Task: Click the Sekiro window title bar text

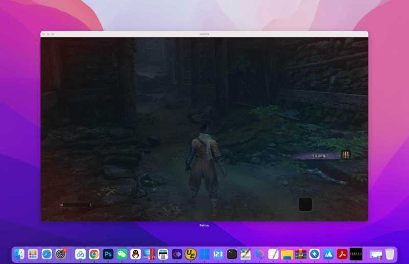Action: (x=204, y=34)
